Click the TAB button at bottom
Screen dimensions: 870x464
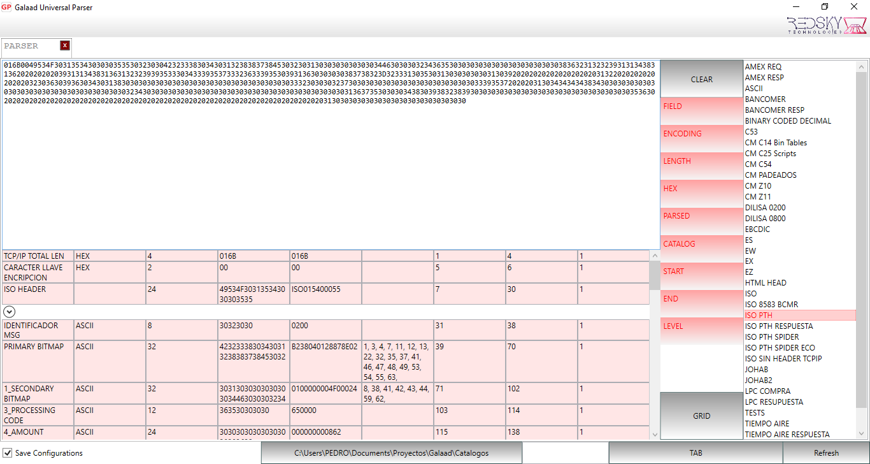(x=695, y=453)
